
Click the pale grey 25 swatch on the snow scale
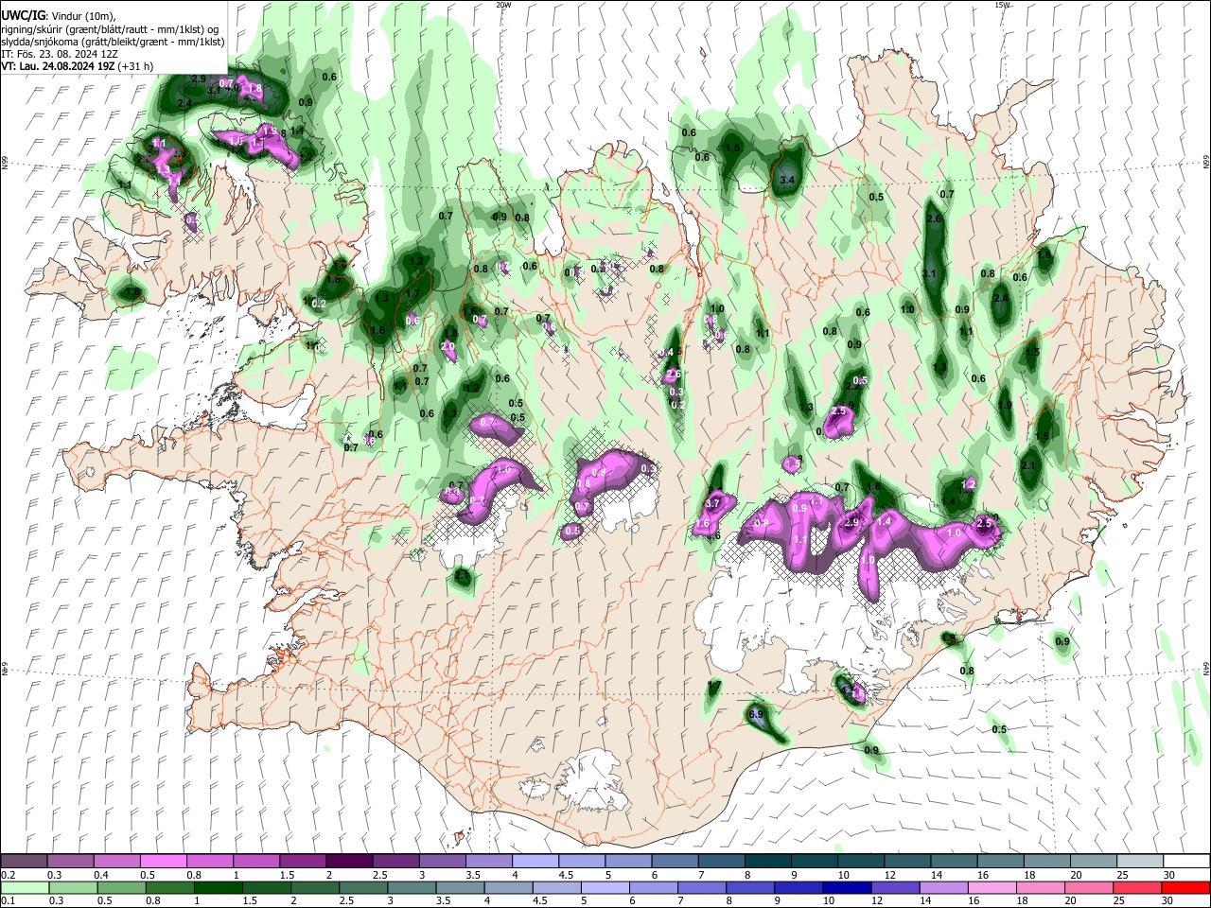(1139, 862)
